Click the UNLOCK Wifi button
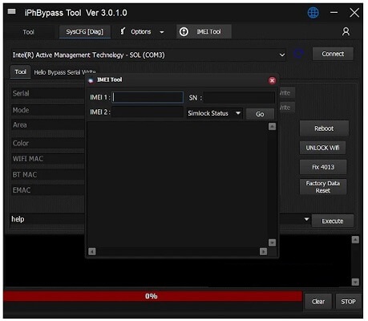Viewport: 368px width, 321px height. [322, 148]
